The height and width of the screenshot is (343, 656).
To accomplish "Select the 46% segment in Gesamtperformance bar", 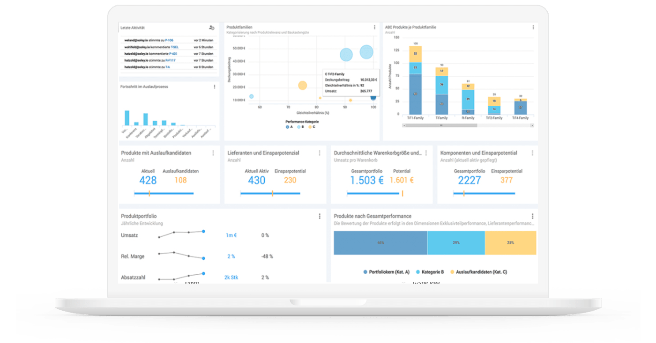I will (x=380, y=243).
